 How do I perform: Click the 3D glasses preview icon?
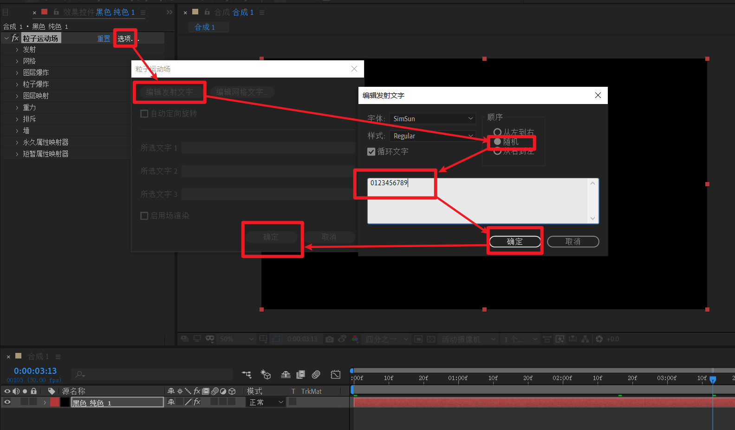[x=210, y=339]
